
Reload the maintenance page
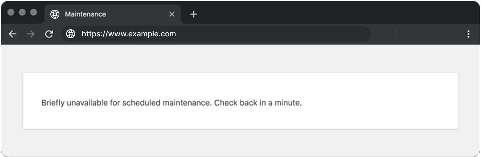coord(49,34)
